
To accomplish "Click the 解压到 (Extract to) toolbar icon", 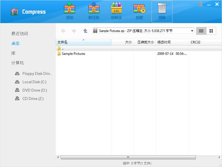I will (x=94, y=8).
